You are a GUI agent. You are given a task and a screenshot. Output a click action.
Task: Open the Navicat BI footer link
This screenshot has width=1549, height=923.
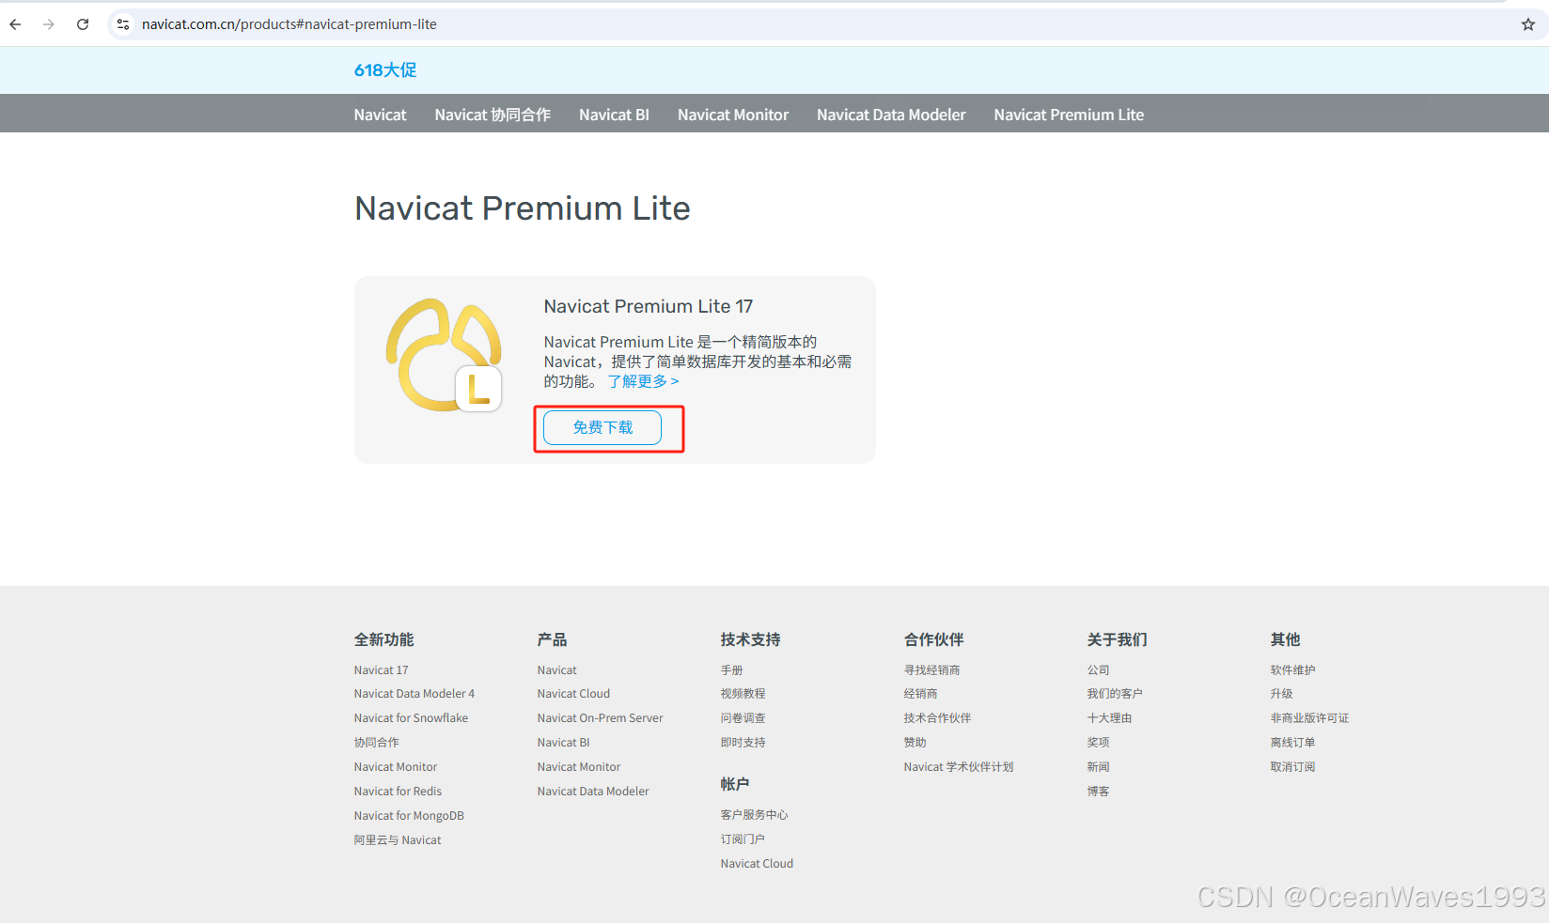[x=563, y=743]
